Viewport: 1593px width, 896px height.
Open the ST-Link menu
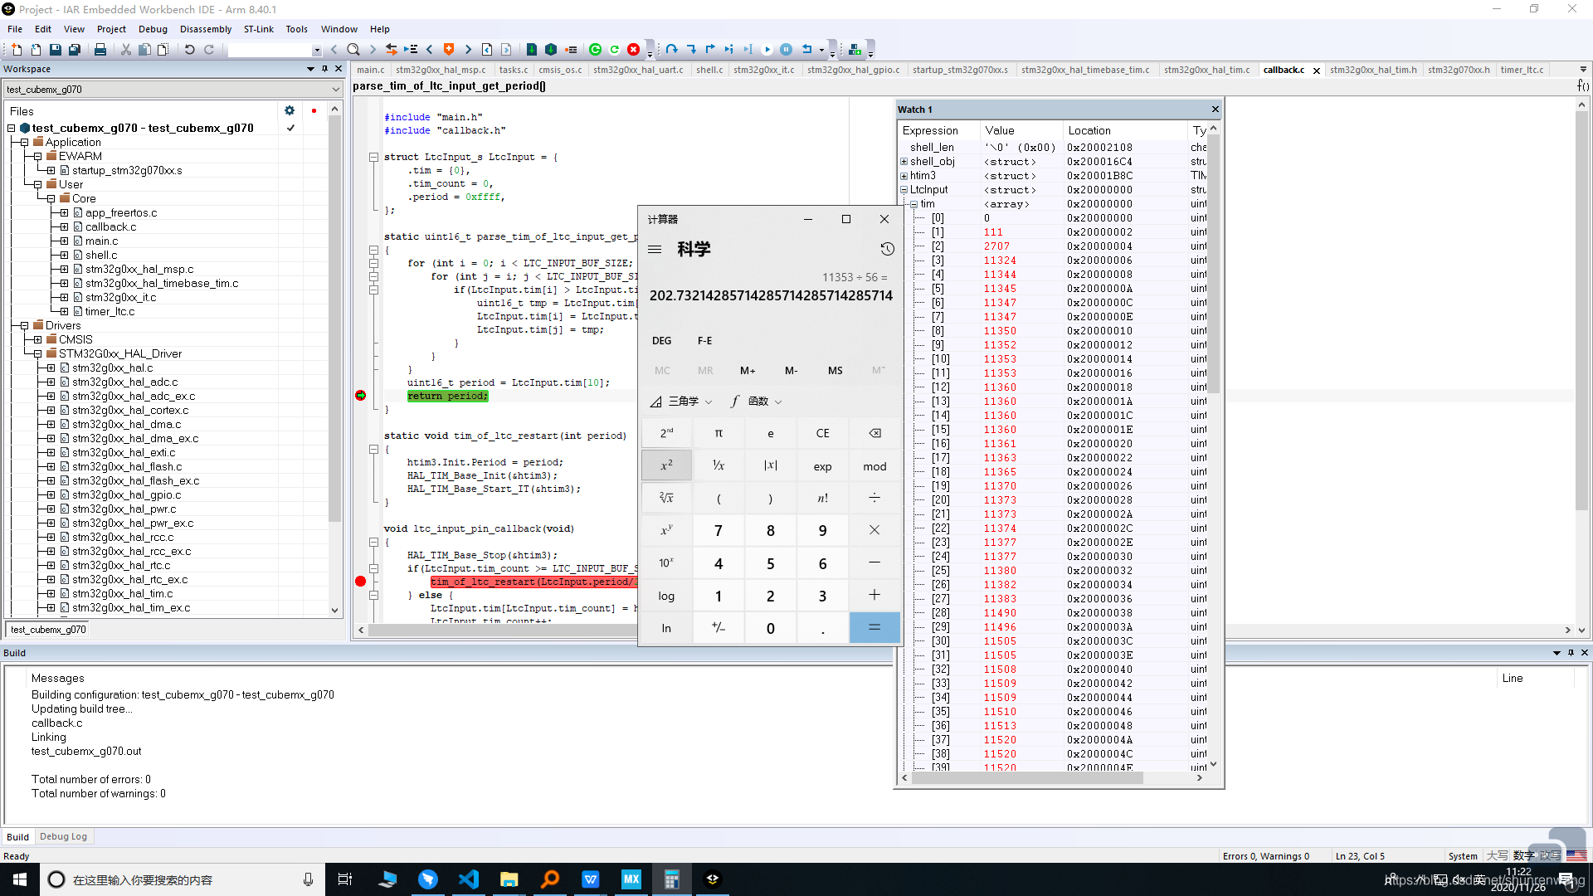[x=259, y=29]
